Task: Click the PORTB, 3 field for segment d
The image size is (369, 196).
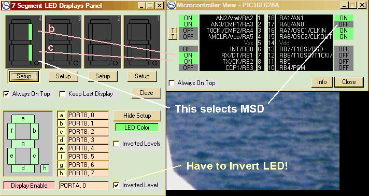Action: click(88, 140)
